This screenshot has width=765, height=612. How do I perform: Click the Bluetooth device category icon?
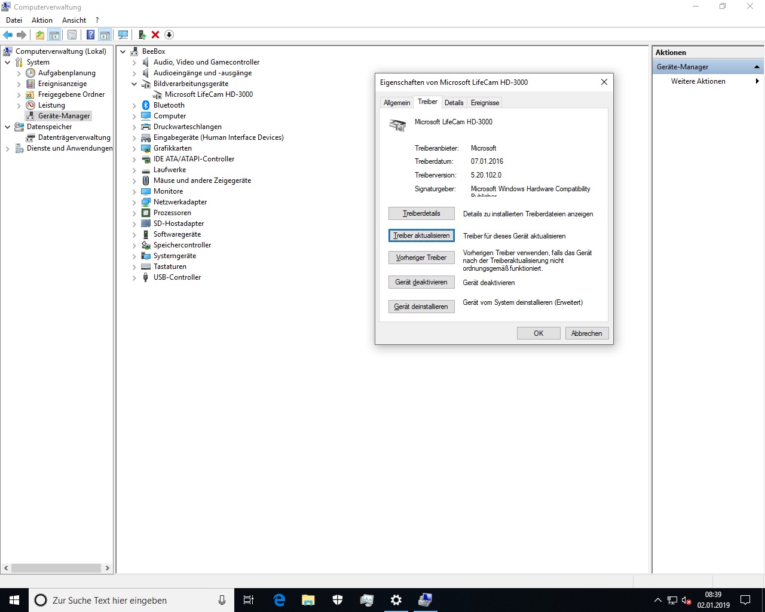coord(146,105)
